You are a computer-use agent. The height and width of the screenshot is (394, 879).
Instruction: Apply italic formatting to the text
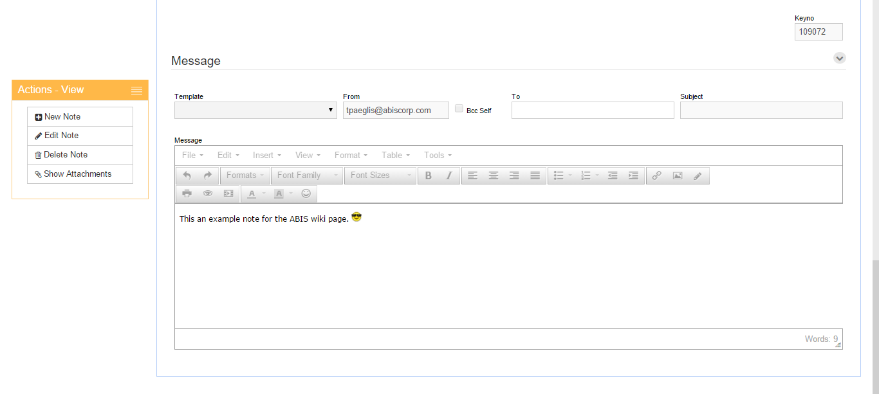[449, 175]
